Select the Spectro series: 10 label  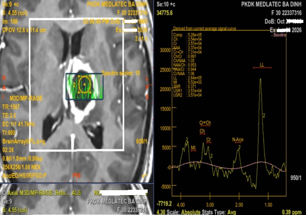point(121,73)
